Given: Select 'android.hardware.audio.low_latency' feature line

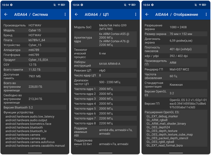Looking at the screenshot, I should [x=30, y=116].
